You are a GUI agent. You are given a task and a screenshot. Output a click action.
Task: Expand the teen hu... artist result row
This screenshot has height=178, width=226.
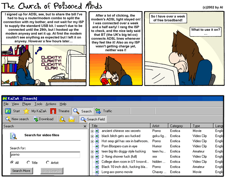click(92, 152)
